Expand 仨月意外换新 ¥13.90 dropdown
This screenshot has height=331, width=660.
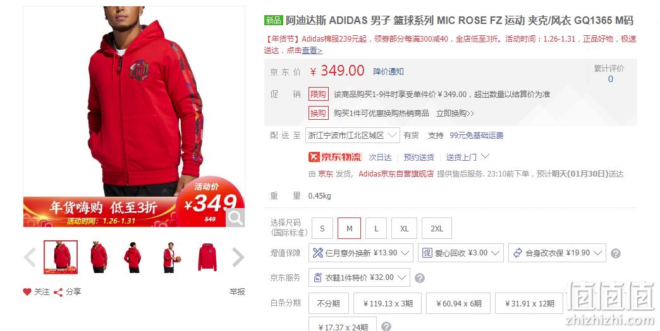pos(361,253)
